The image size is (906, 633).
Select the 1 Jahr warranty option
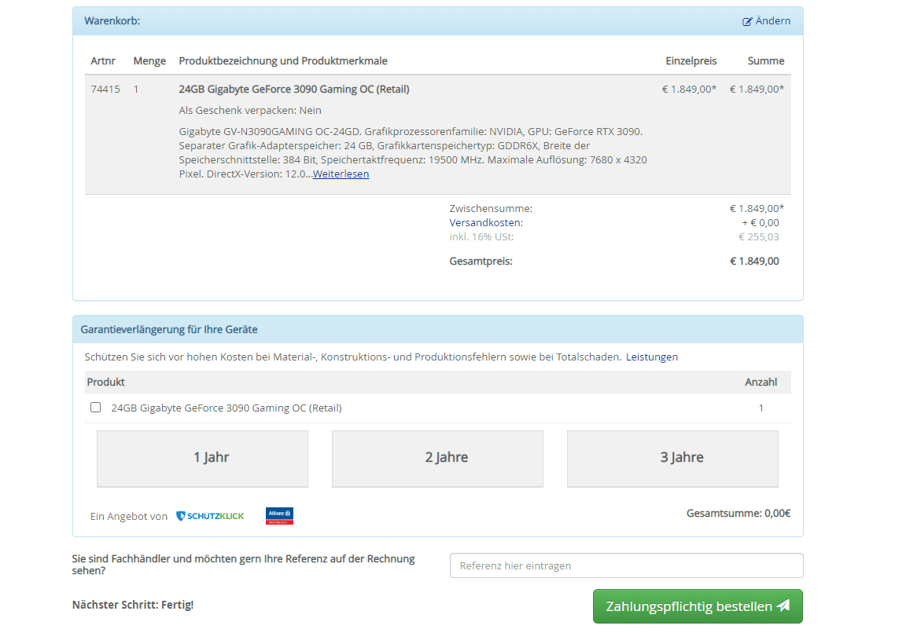click(202, 459)
